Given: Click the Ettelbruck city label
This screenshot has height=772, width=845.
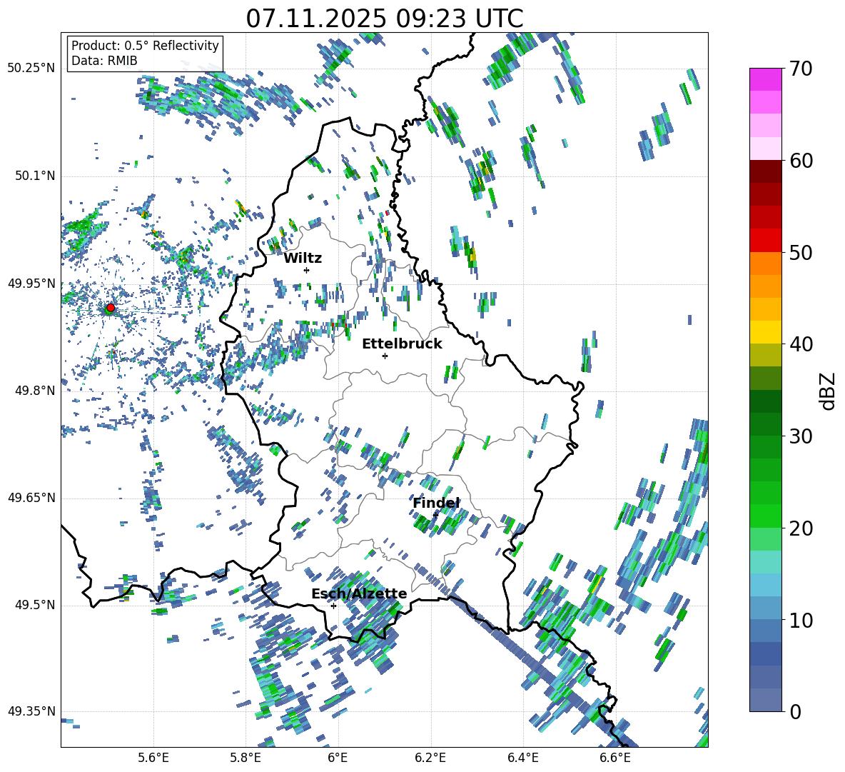Looking at the screenshot, I should coord(402,344).
